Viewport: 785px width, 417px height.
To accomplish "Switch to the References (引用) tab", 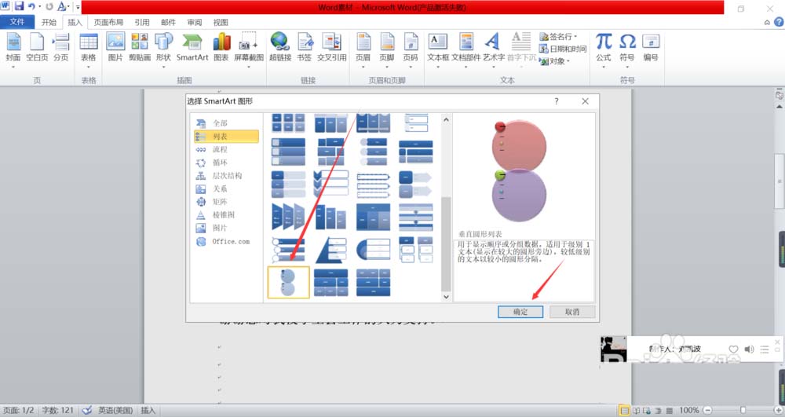I will [142, 22].
